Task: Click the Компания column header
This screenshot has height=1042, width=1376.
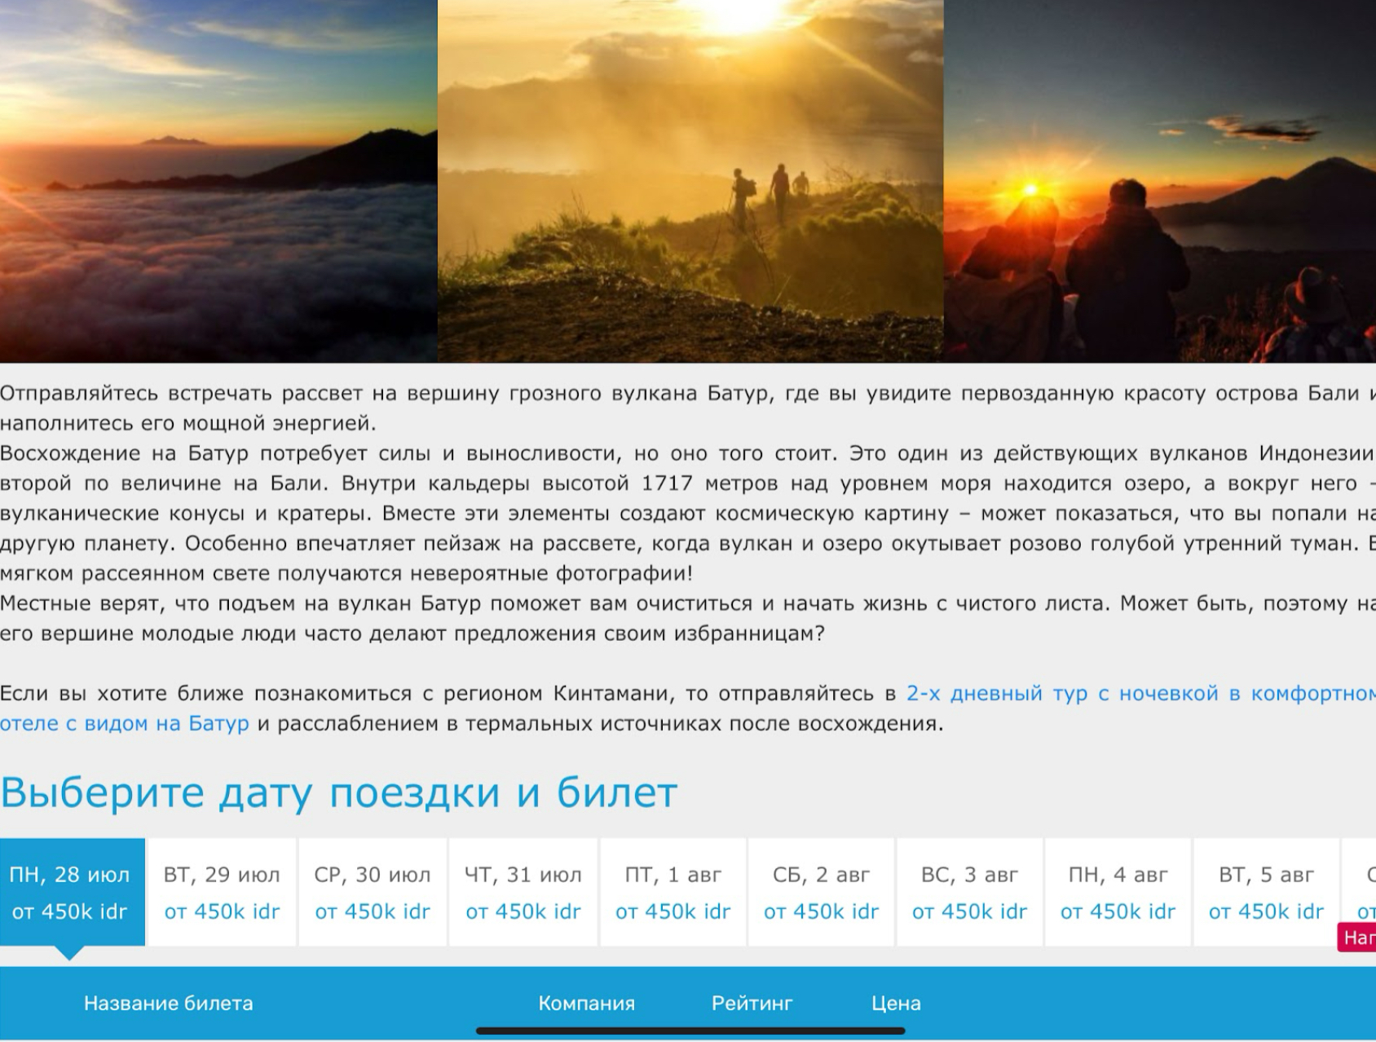Action: point(586,1004)
